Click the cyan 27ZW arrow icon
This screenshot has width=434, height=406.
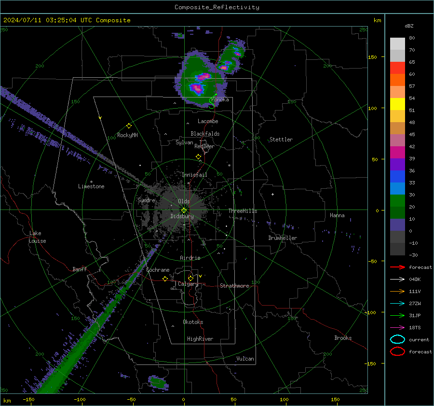click(x=397, y=304)
